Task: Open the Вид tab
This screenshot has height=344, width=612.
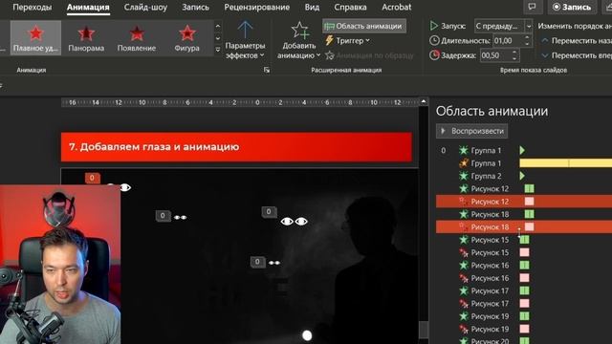Action: pos(312,7)
